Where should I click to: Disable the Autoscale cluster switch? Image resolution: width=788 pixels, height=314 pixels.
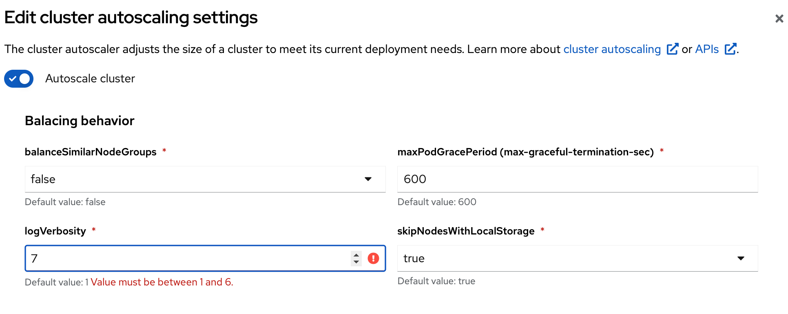click(x=19, y=79)
